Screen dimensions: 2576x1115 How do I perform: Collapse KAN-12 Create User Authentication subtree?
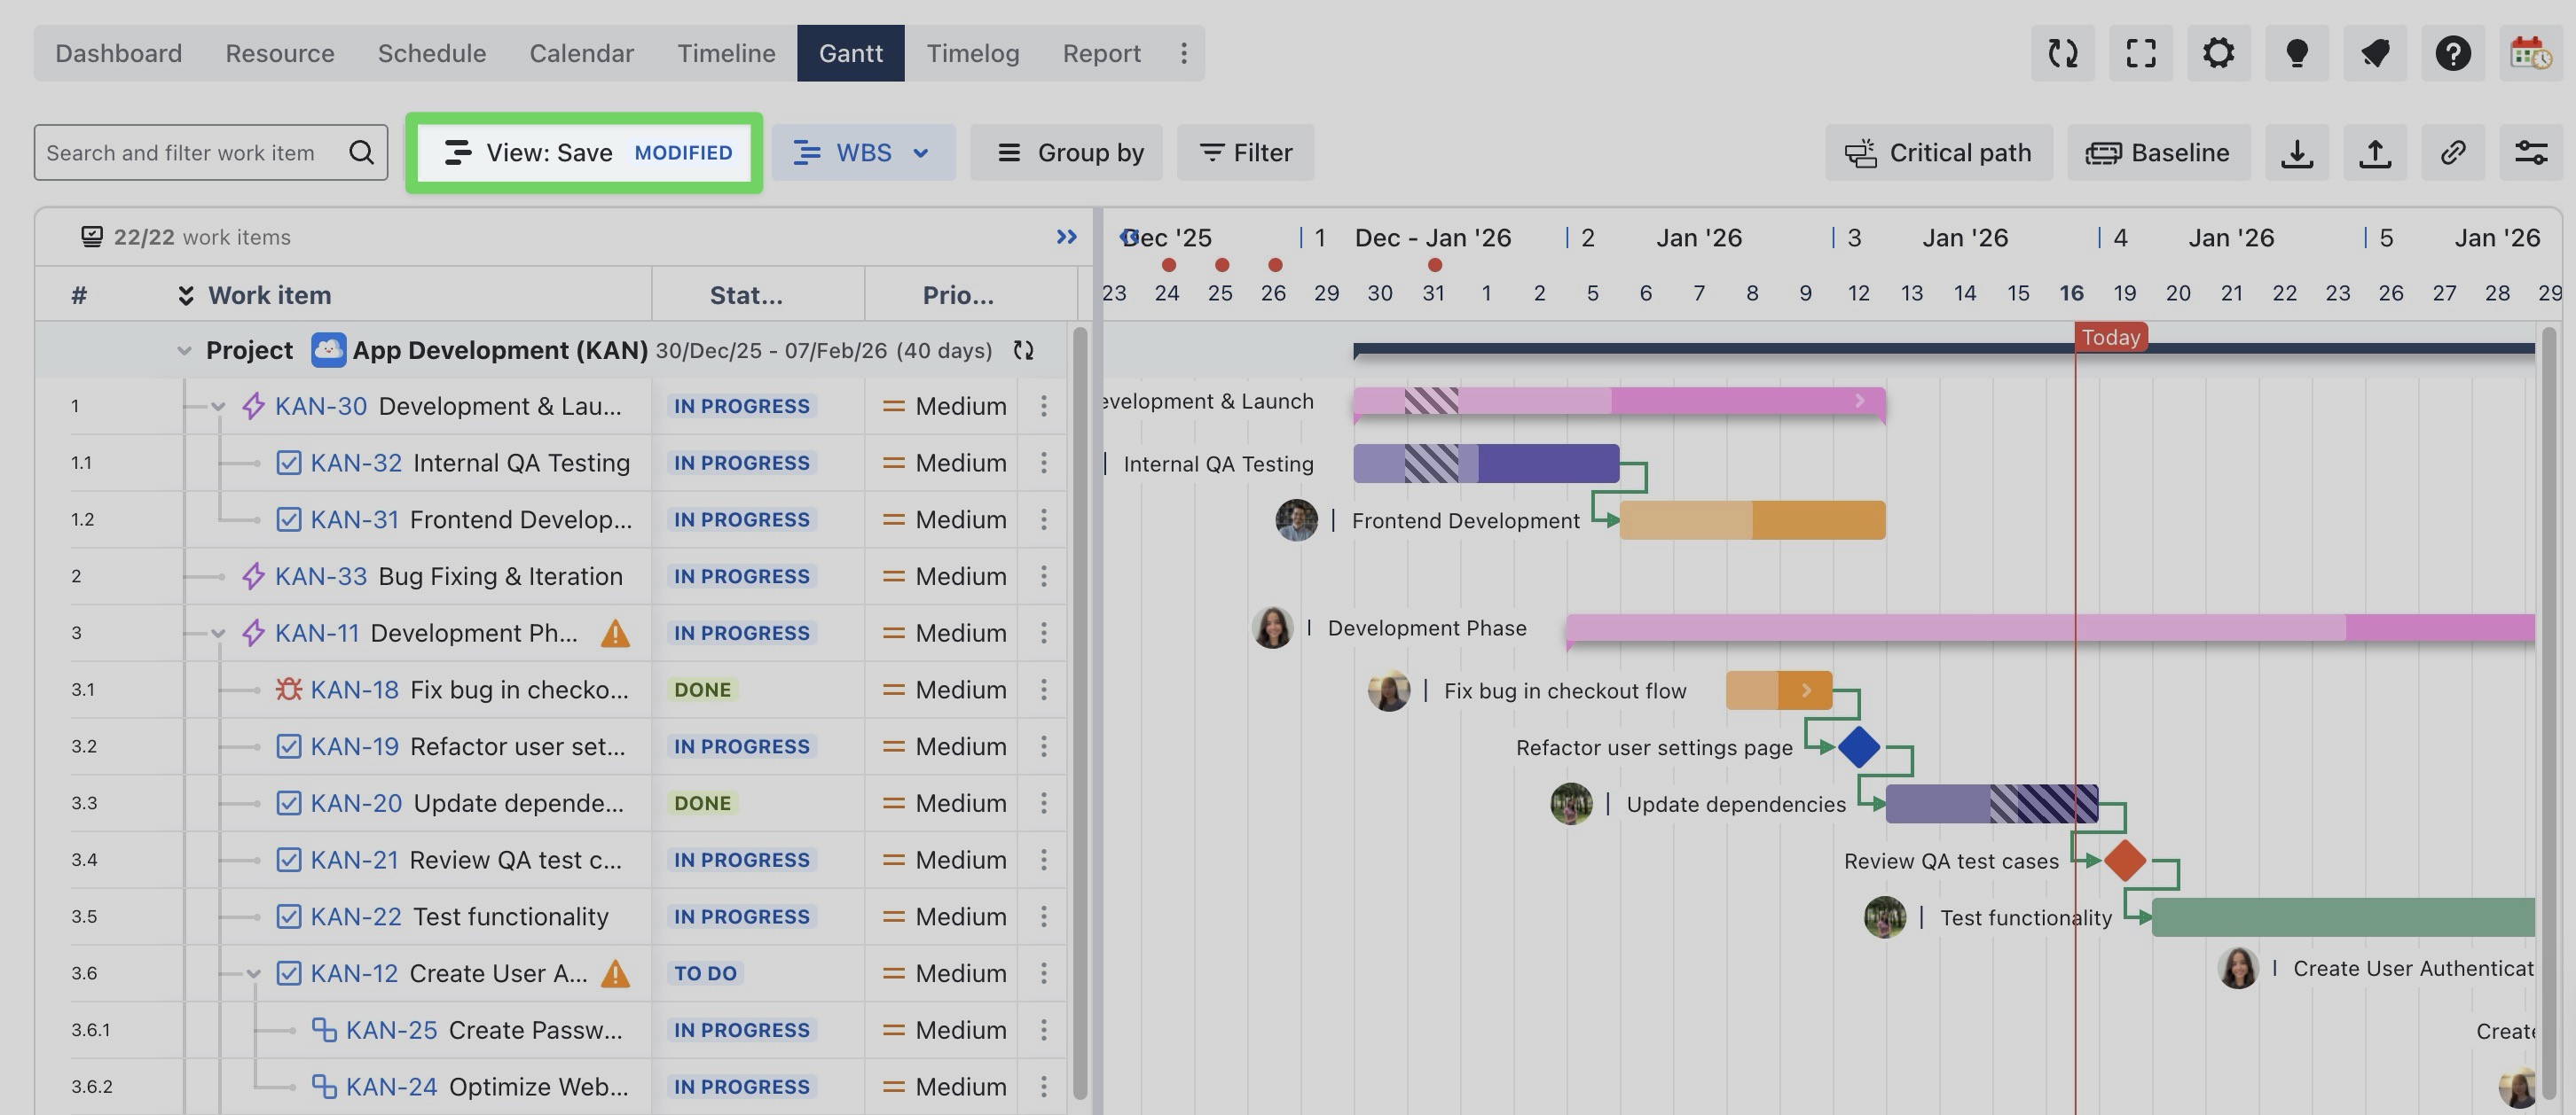click(x=253, y=973)
